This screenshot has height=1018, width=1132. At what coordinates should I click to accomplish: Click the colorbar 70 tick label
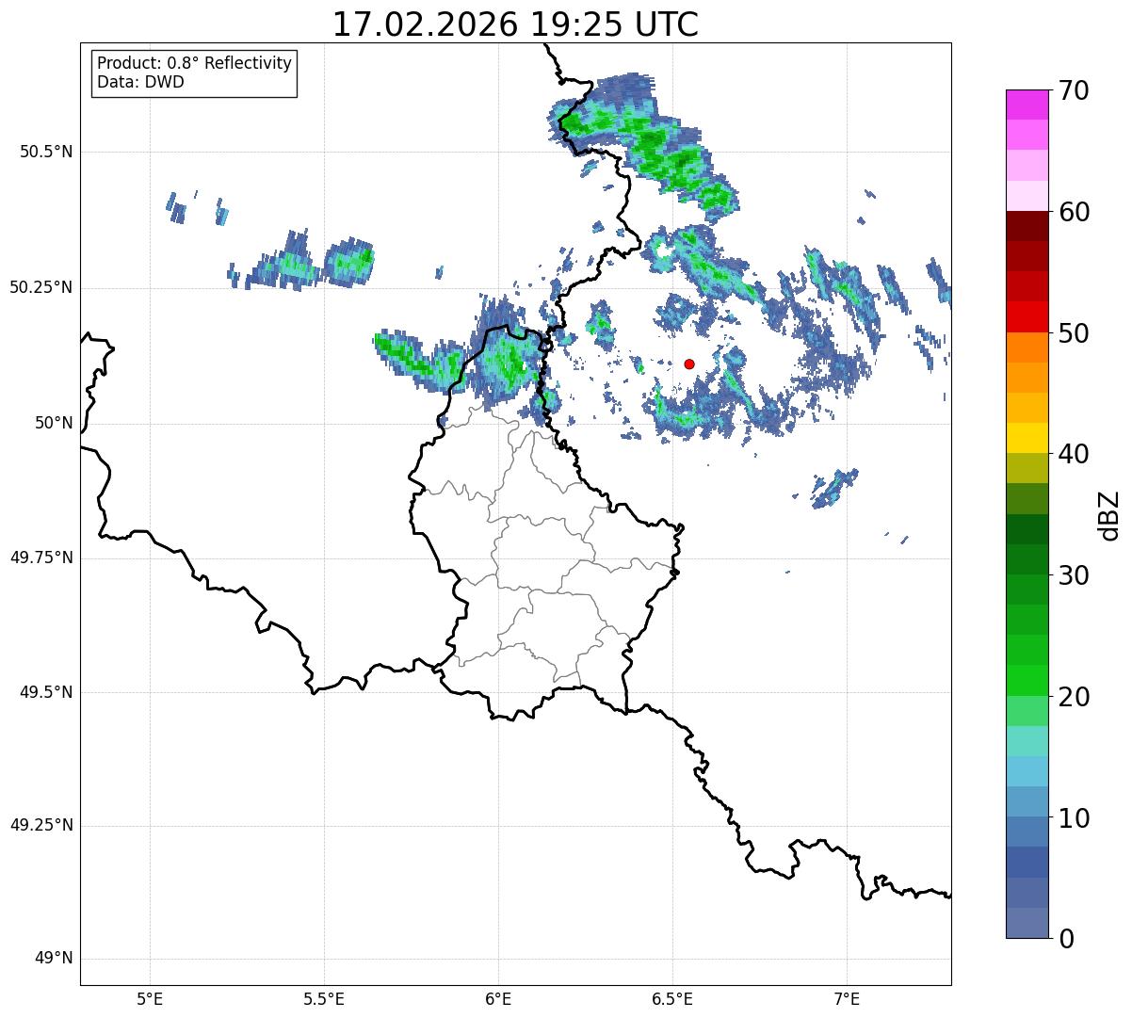tap(1073, 90)
